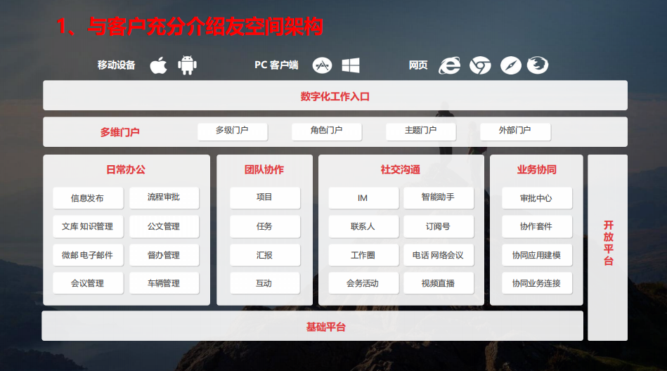Open the 审批中心 box
Screen dimensions: 667x371
point(537,198)
